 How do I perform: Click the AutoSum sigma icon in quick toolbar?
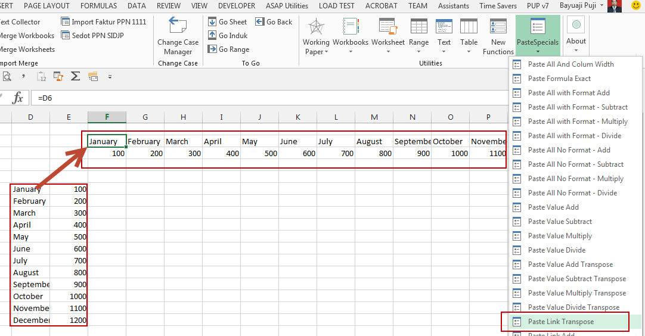pos(76,76)
